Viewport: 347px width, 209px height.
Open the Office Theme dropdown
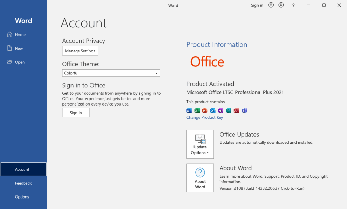[156, 73]
